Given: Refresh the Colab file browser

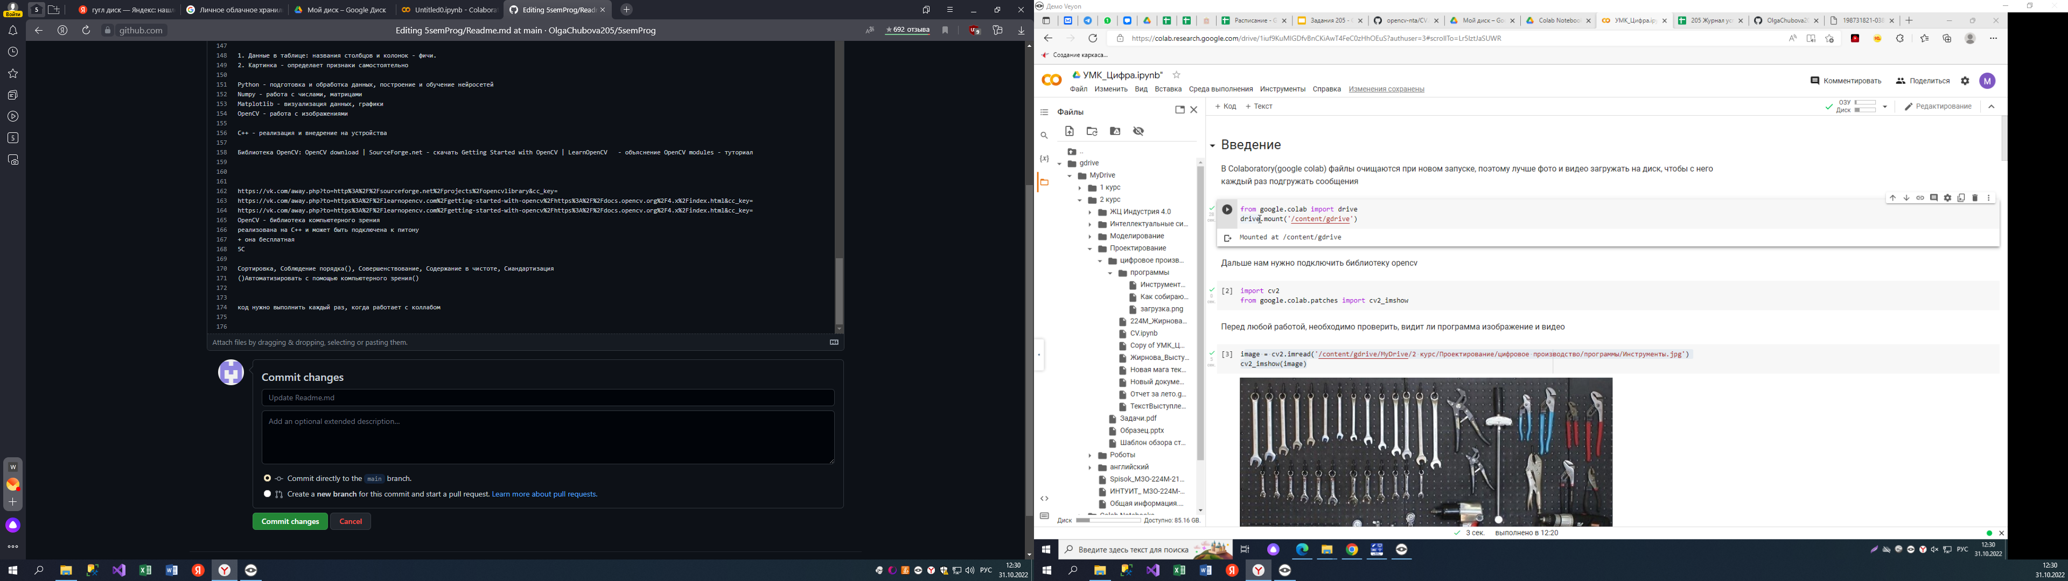Looking at the screenshot, I should pyautogui.click(x=1092, y=132).
